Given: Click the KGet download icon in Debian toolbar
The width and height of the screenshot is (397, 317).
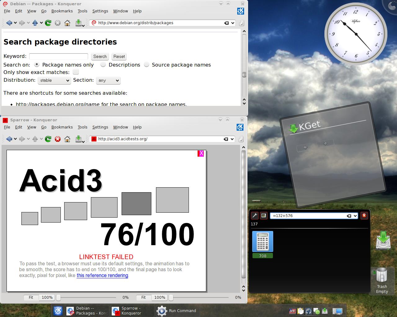Looking at the screenshot, I should tap(79, 23).
